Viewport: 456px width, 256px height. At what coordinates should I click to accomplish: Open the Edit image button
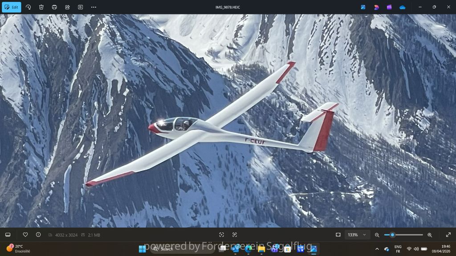(x=11, y=7)
